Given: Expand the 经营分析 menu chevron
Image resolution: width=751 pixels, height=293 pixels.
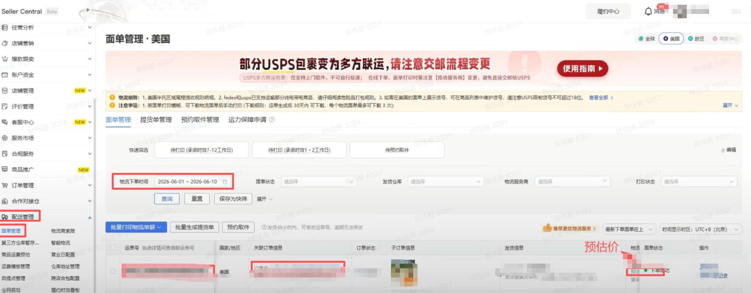Looking at the screenshot, I should pyautogui.click(x=90, y=27).
